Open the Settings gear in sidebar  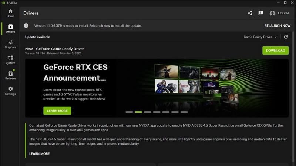[10, 91]
